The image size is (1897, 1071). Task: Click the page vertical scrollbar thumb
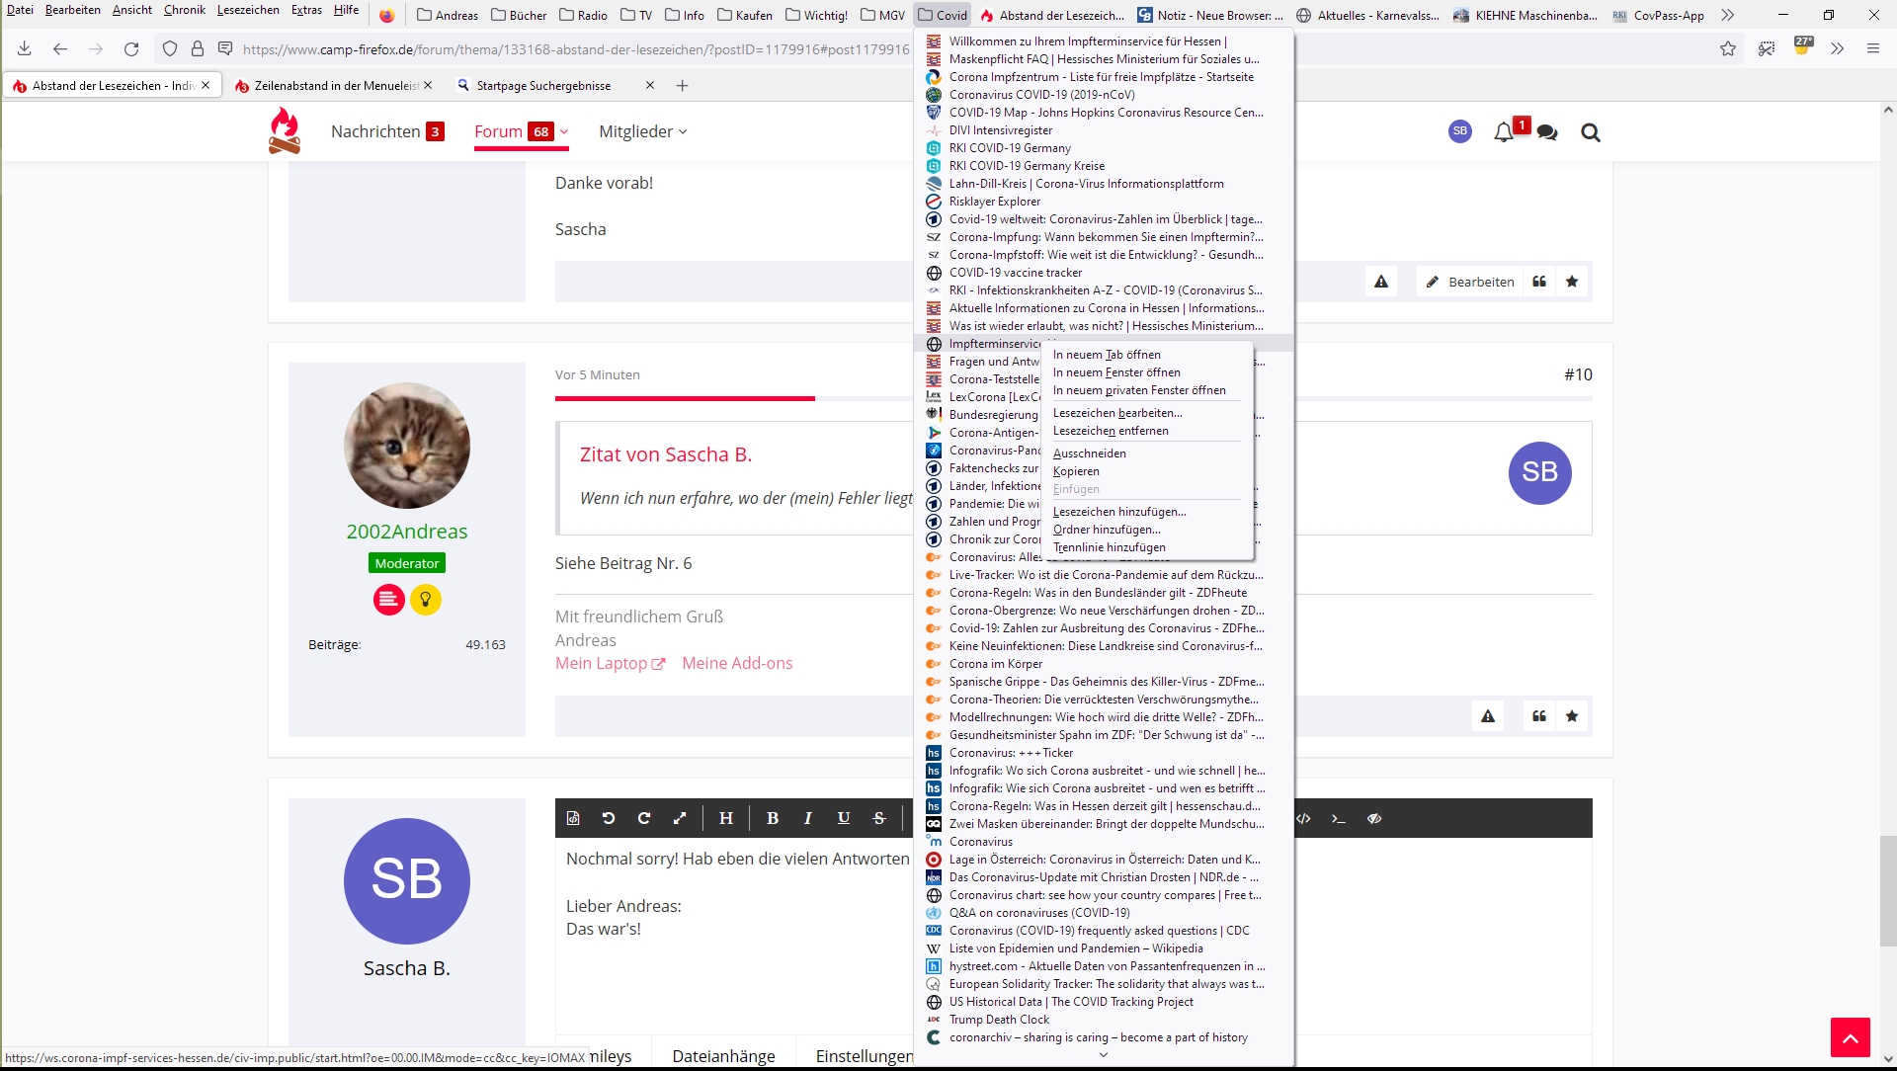[1888, 889]
